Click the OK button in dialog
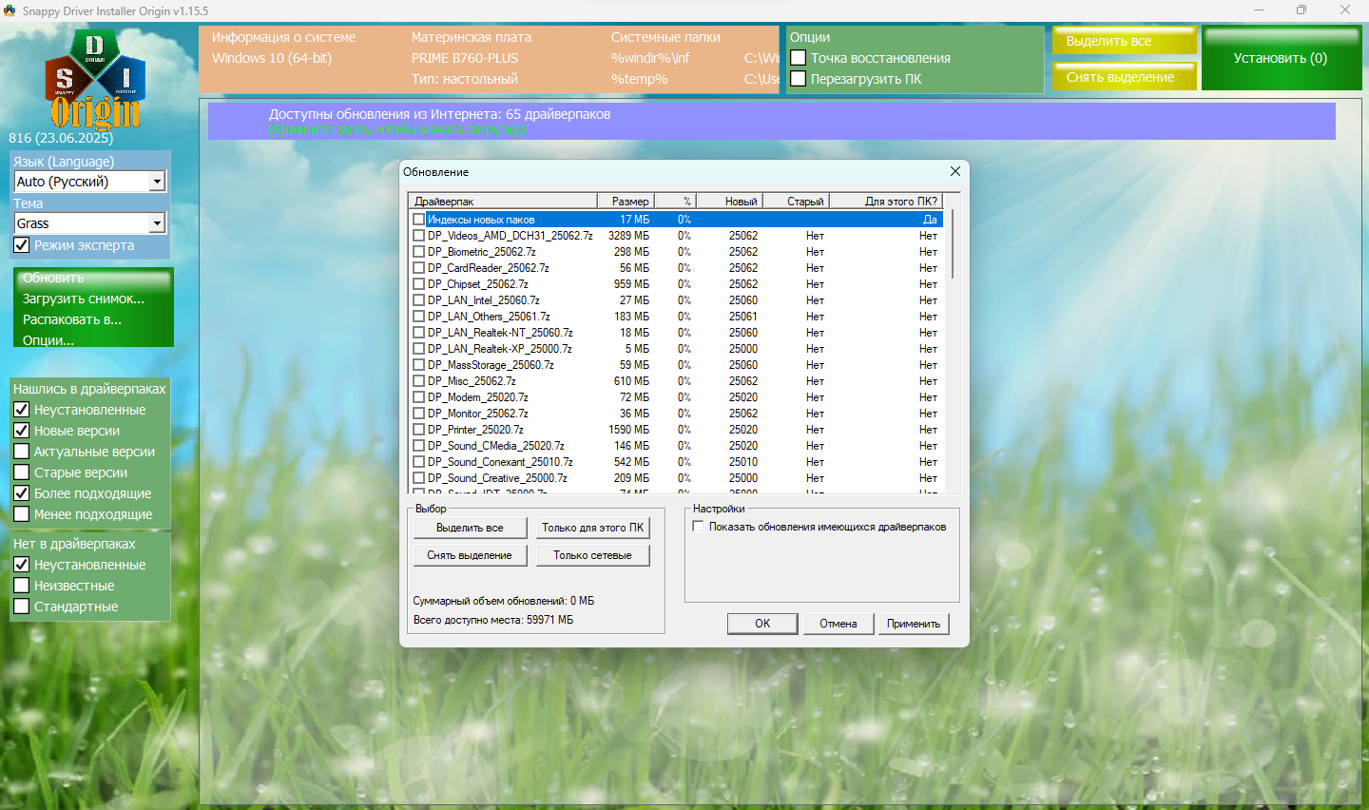The height and width of the screenshot is (810, 1369). click(x=762, y=624)
